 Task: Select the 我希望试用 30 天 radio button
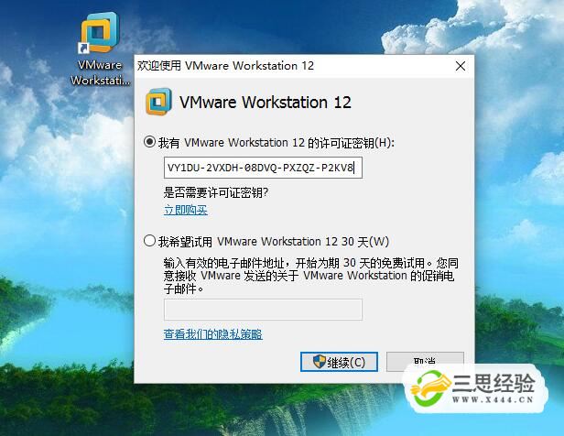coord(149,240)
